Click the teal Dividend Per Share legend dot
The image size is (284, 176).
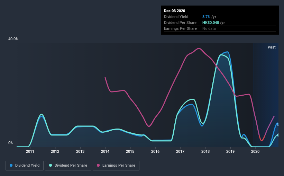(x=51, y=165)
